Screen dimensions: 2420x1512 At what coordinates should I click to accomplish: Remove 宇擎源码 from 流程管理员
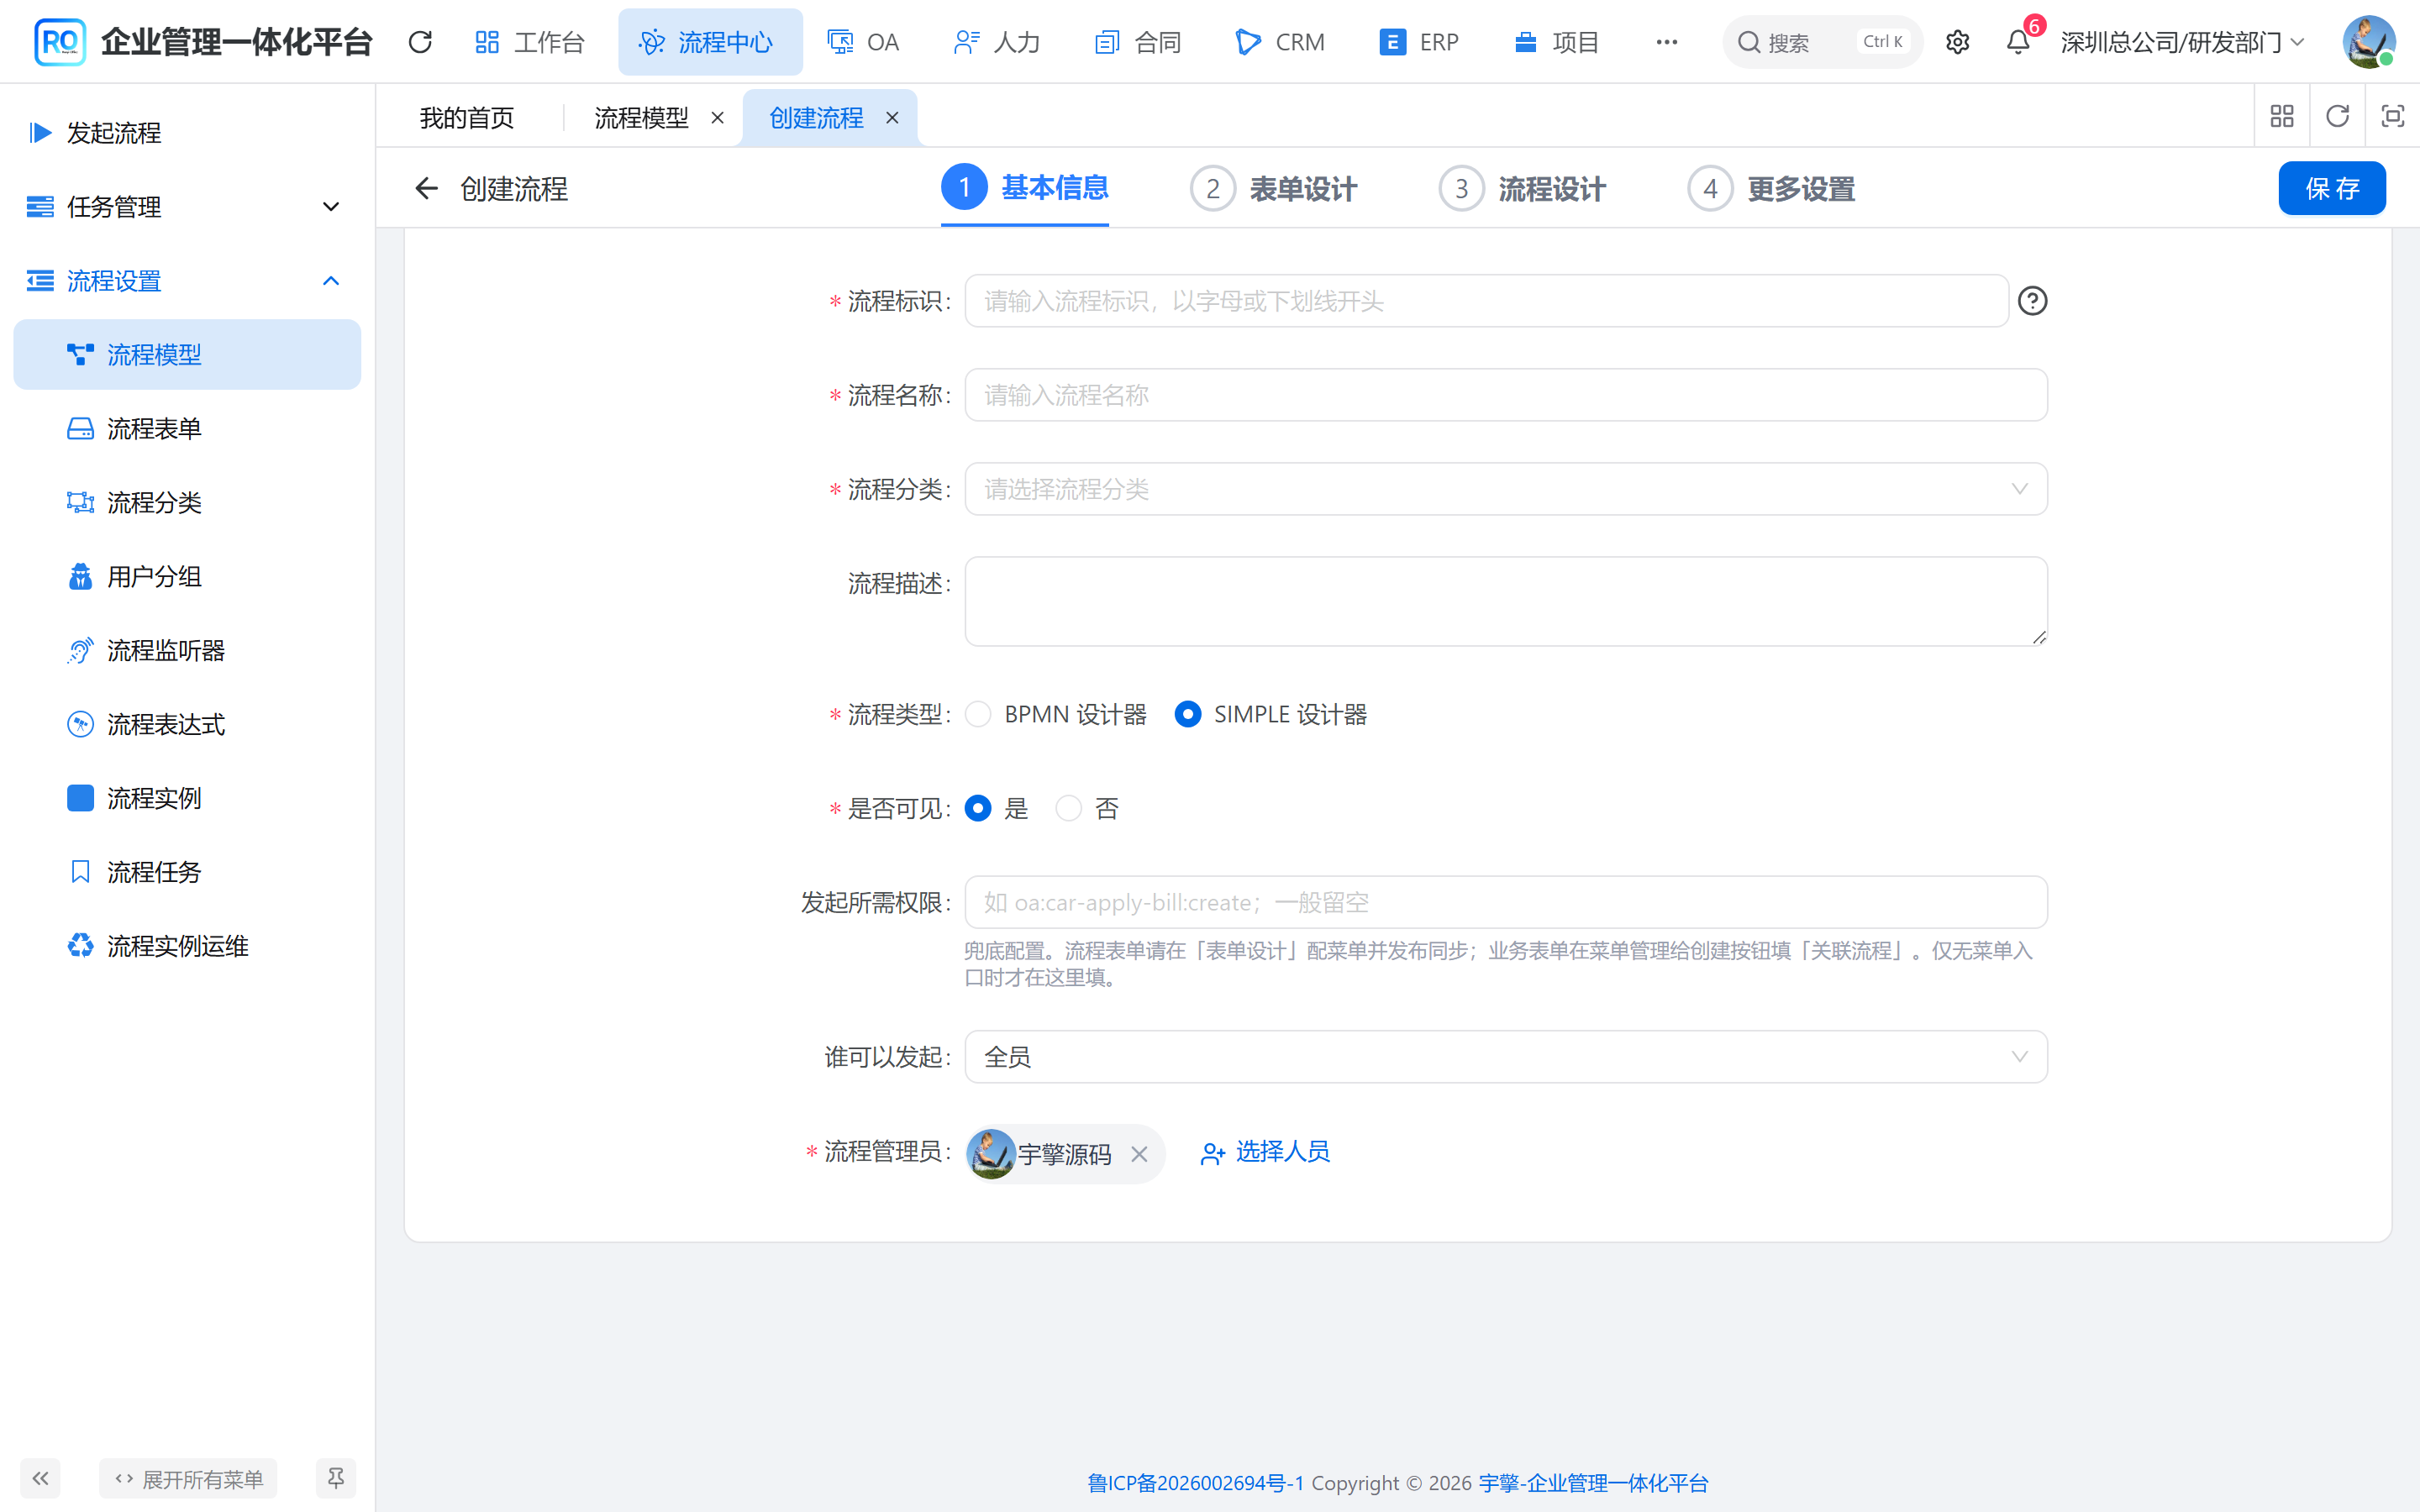(1139, 1154)
